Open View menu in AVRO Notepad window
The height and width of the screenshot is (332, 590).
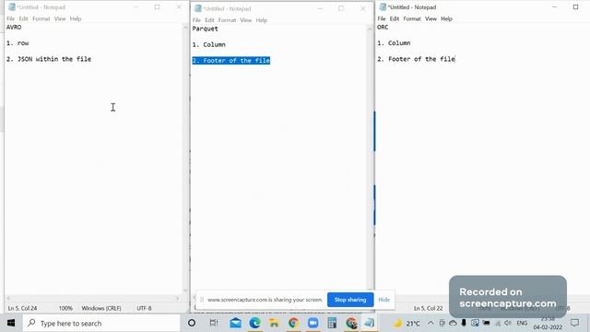click(x=60, y=18)
